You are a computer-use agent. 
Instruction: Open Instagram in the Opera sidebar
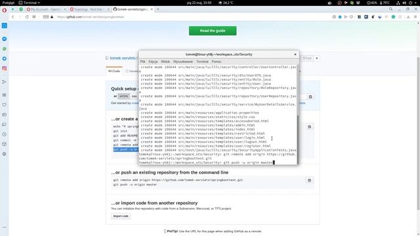click(5, 68)
